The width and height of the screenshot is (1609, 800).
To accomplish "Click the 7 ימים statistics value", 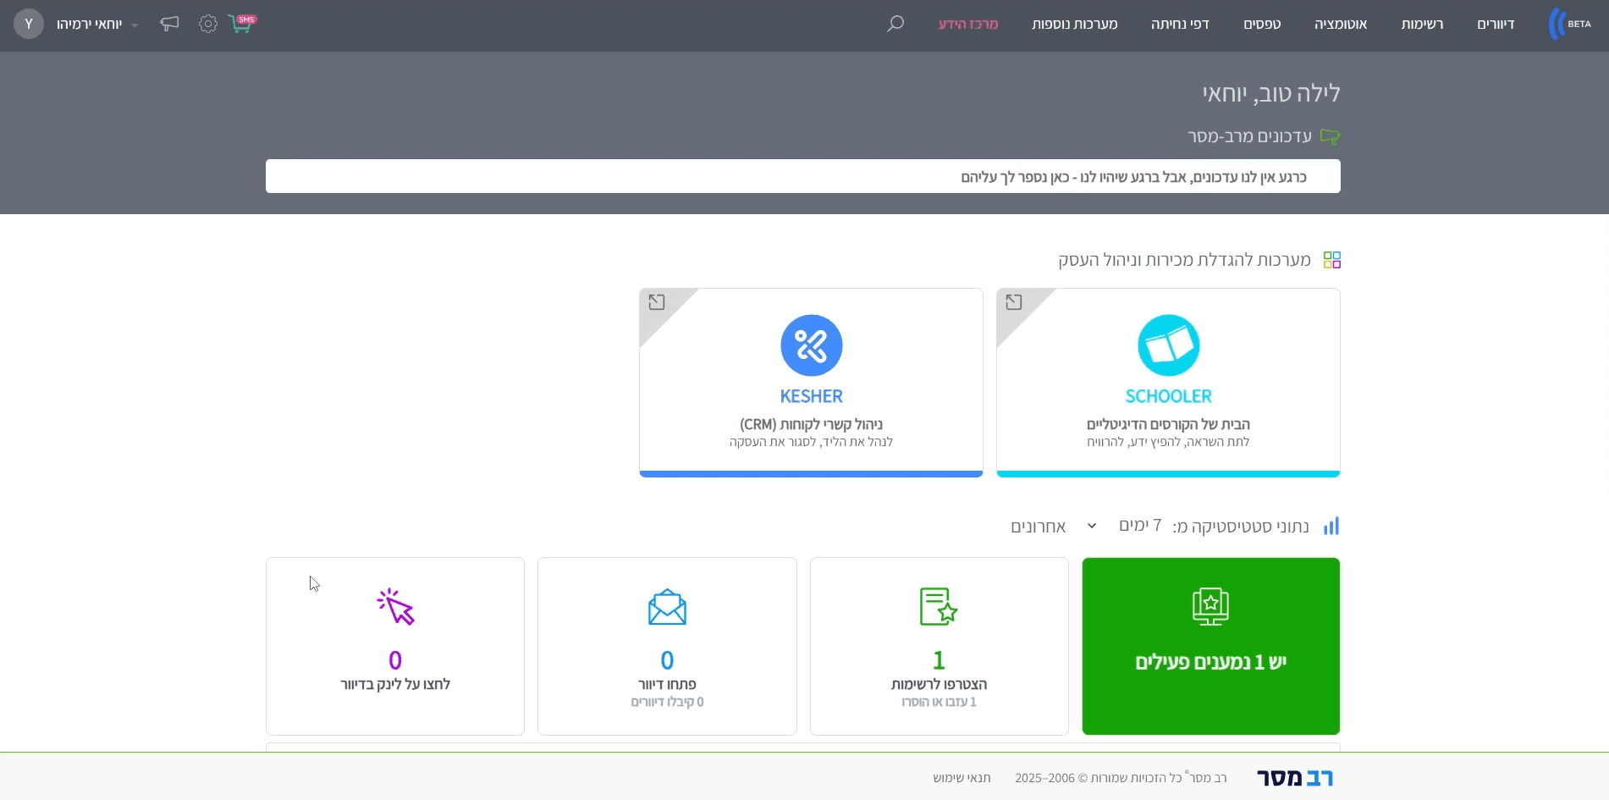I will 1140,526.
